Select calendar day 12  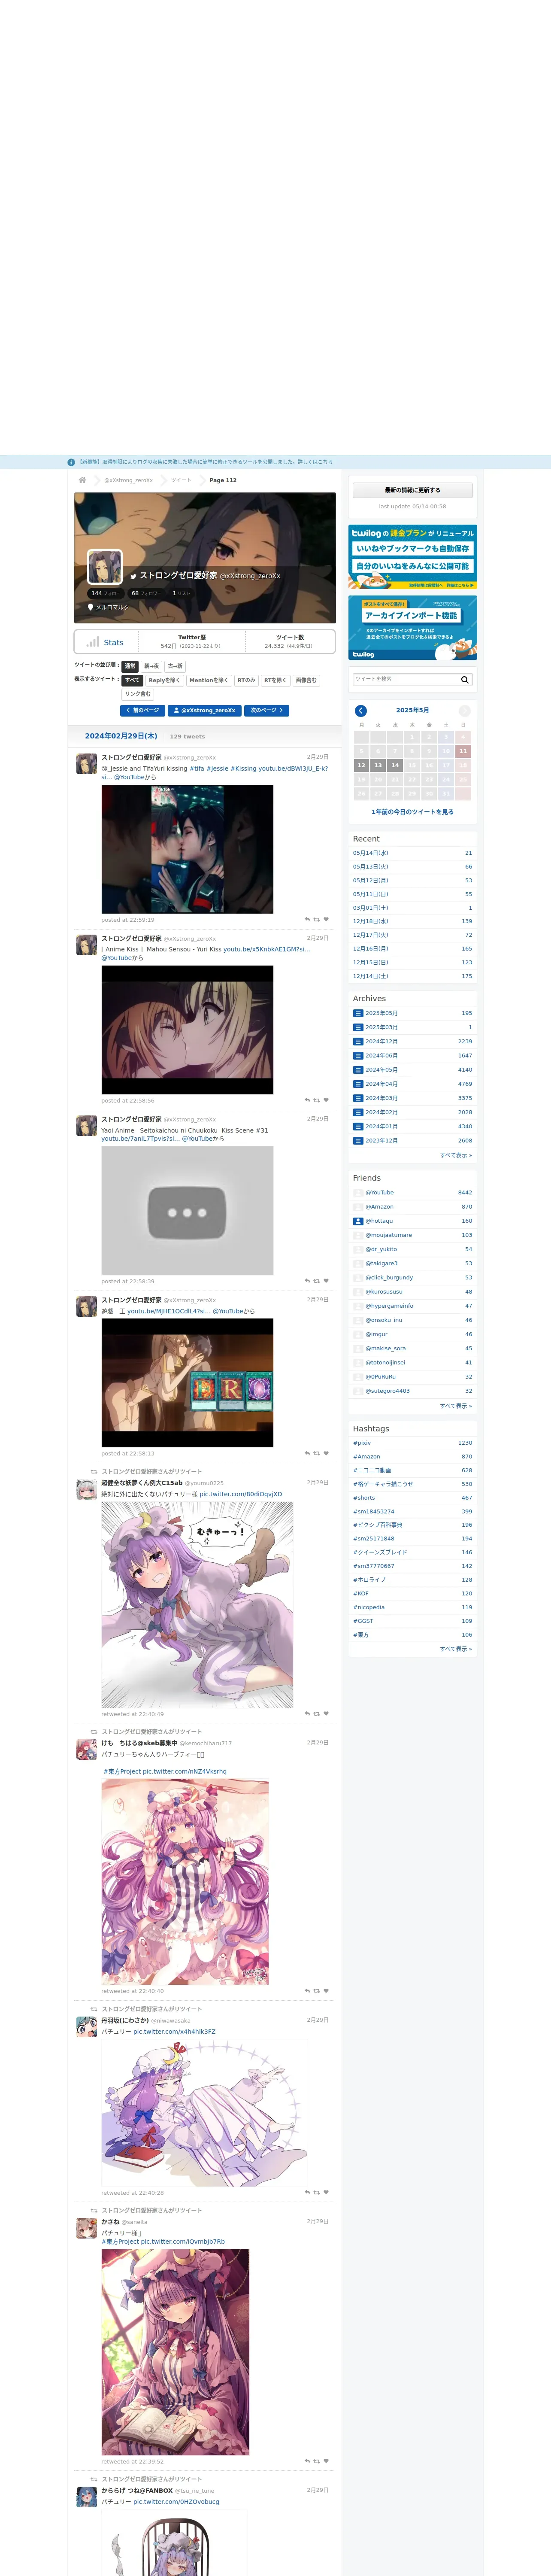point(361,765)
